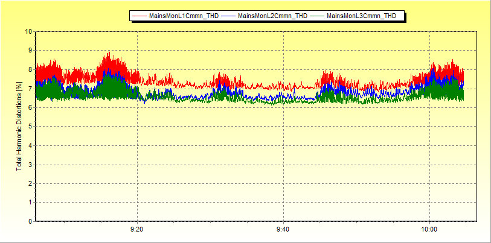This screenshot has width=491, height=243.
Task: Click the y-axis tick label 6
Action: tap(30, 108)
